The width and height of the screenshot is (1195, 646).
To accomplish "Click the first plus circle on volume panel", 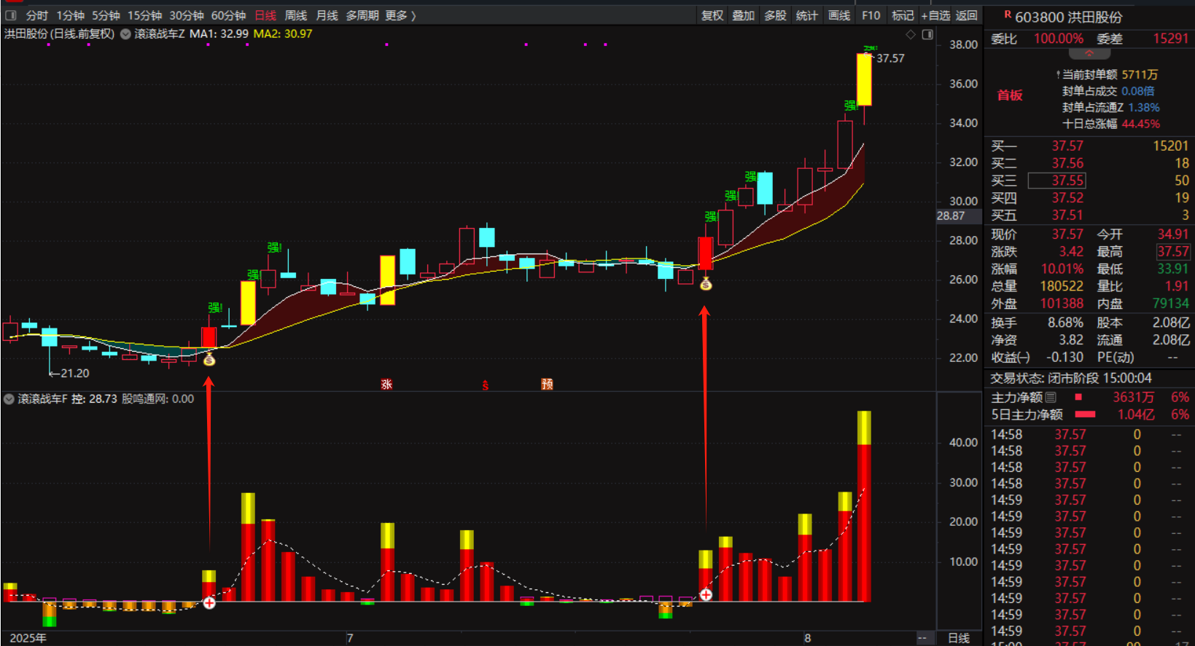I will (x=209, y=603).
